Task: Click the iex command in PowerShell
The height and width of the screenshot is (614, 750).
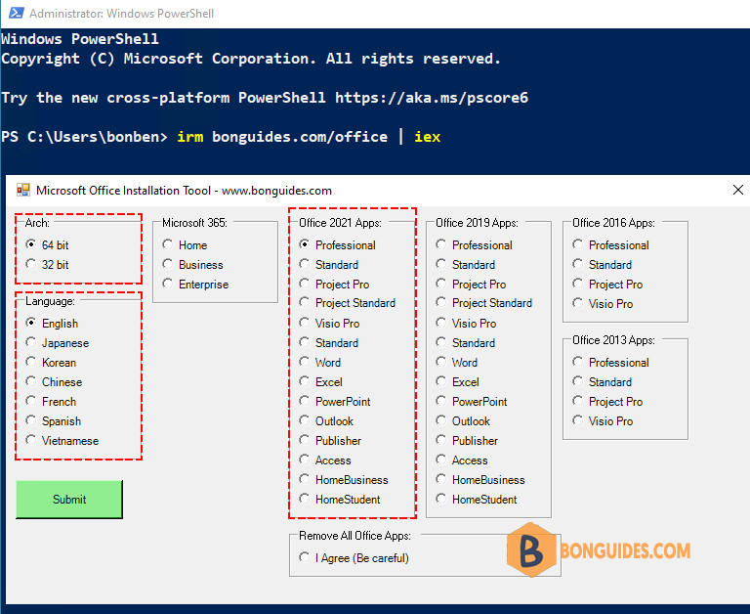Action: click(x=427, y=137)
